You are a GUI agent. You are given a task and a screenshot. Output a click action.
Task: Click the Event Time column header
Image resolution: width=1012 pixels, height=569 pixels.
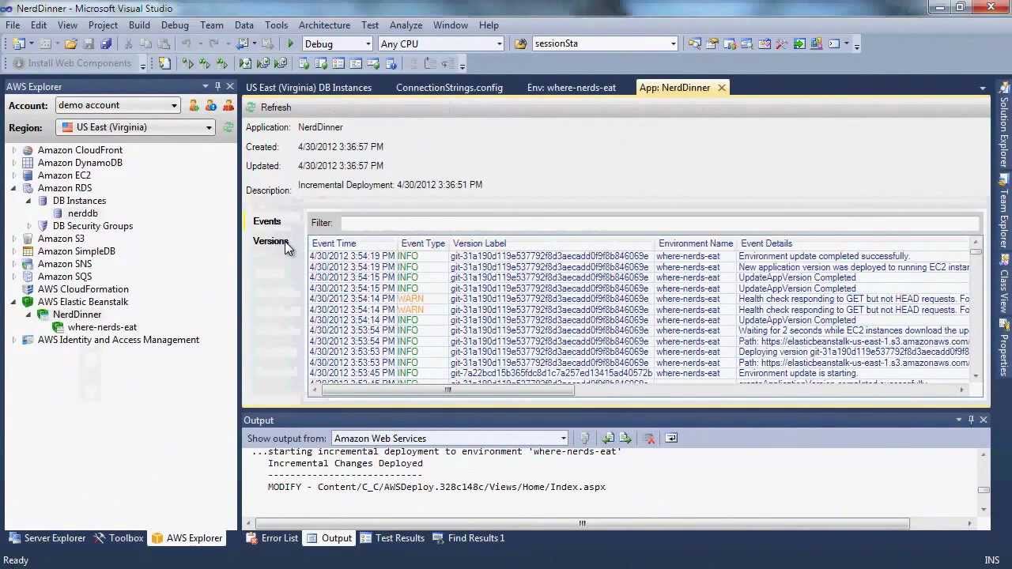coord(353,243)
